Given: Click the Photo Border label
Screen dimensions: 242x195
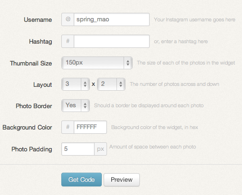Looking at the screenshot, I should 34,106.
